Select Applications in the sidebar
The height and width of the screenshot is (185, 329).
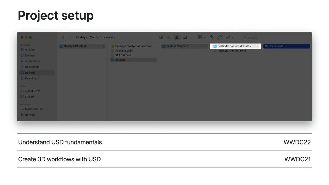coord(33,61)
